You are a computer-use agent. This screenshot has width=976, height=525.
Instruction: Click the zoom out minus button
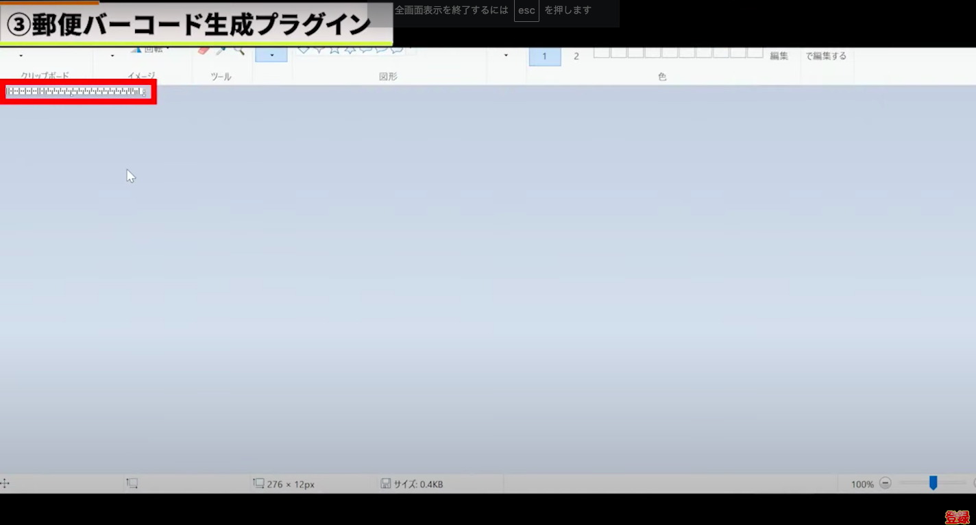point(885,483)
